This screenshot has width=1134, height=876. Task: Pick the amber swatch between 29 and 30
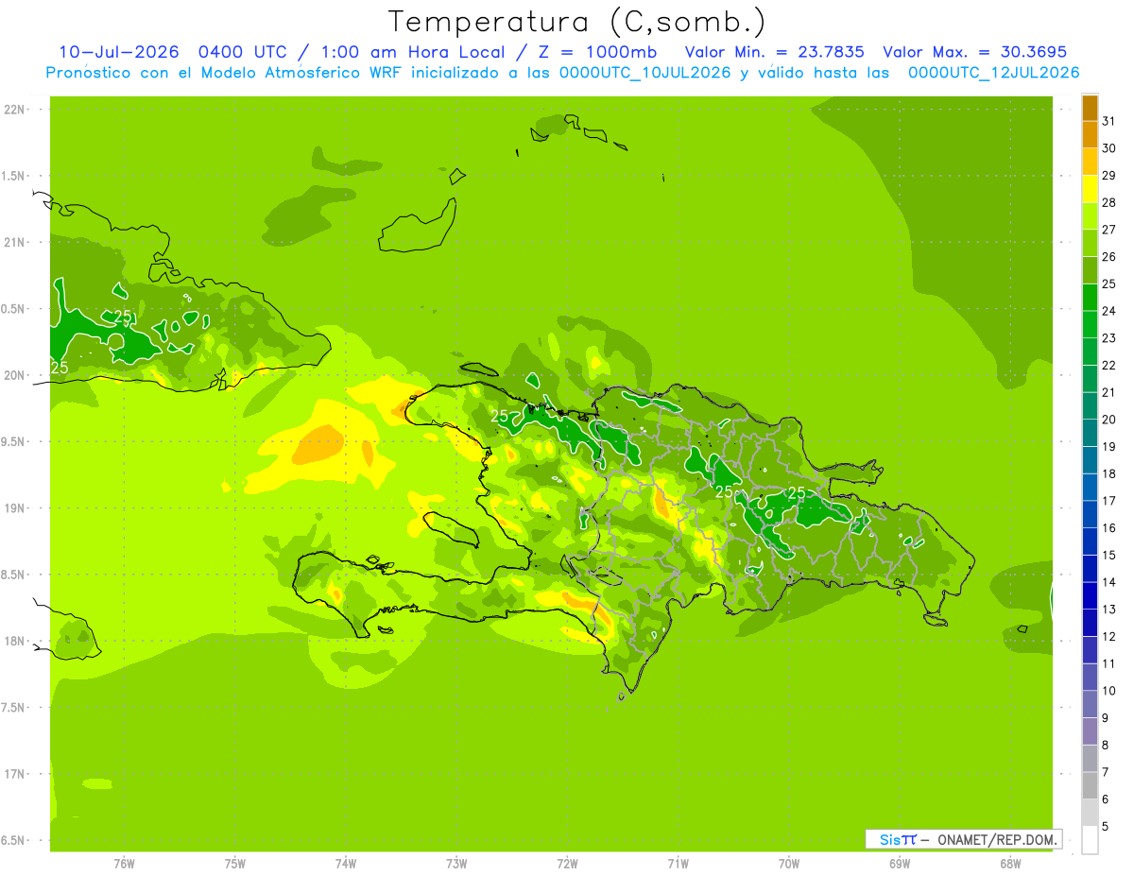(1090, 162)
